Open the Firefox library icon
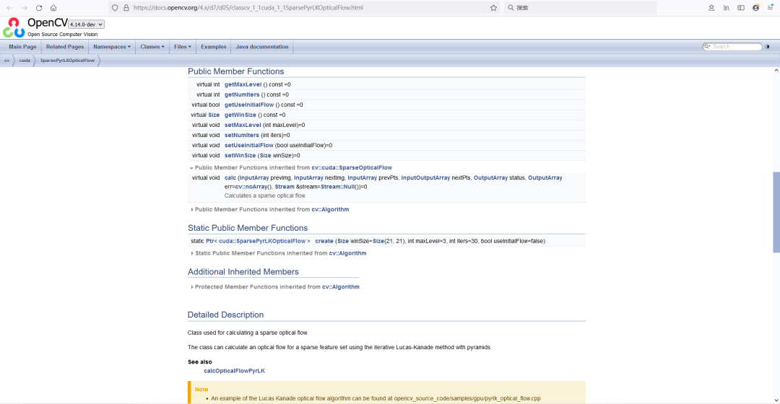The image size is (780, 404). point(727,8)
